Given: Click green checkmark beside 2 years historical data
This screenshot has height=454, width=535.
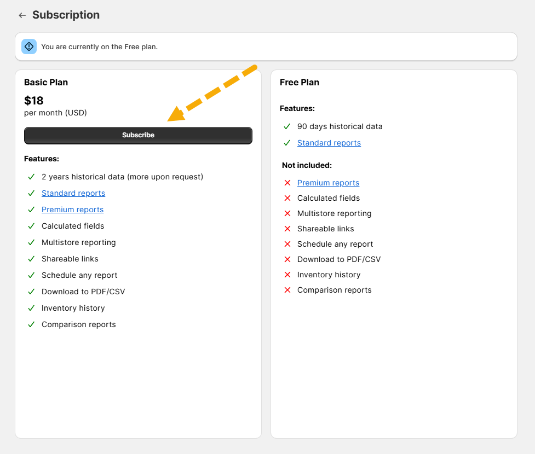Looking at the screenshot, I should pyautogui.click(x=31, y=177).
